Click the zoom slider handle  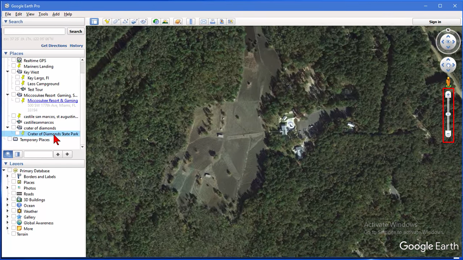coord(448,114)
